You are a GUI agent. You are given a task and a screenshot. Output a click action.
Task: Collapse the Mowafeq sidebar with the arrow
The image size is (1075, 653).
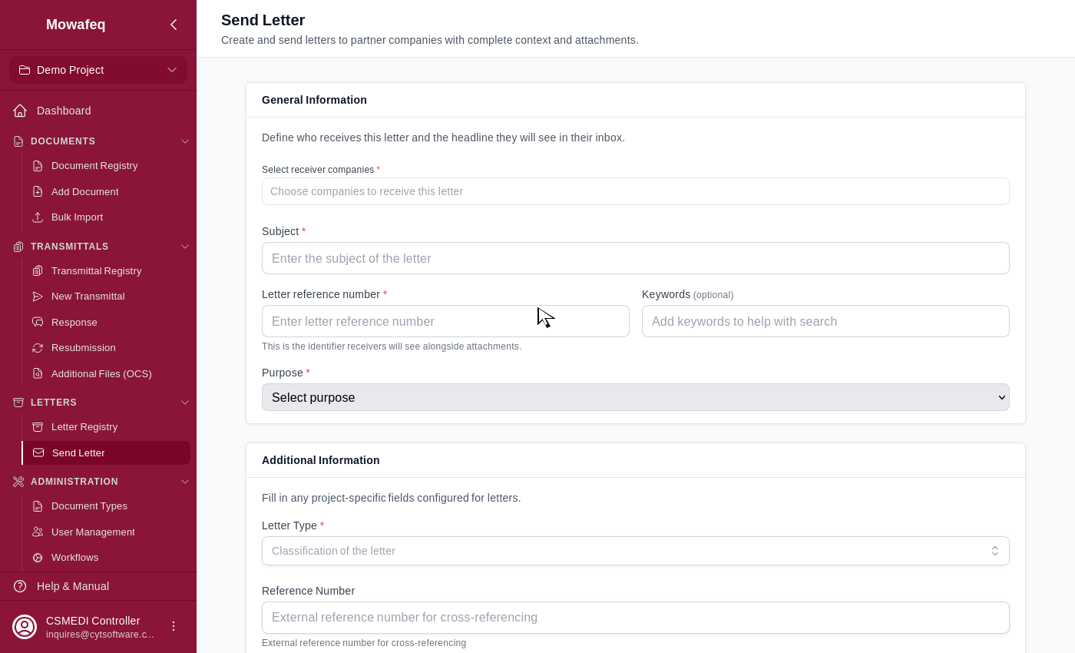tap(174, 25)
